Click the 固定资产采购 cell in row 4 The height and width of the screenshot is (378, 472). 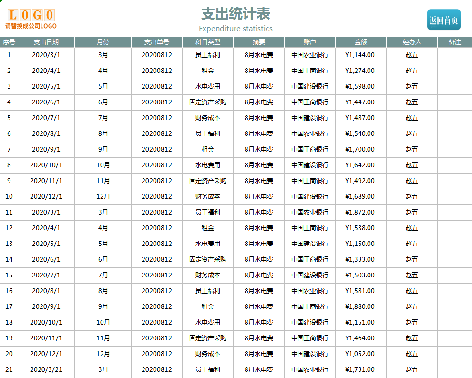208,102
